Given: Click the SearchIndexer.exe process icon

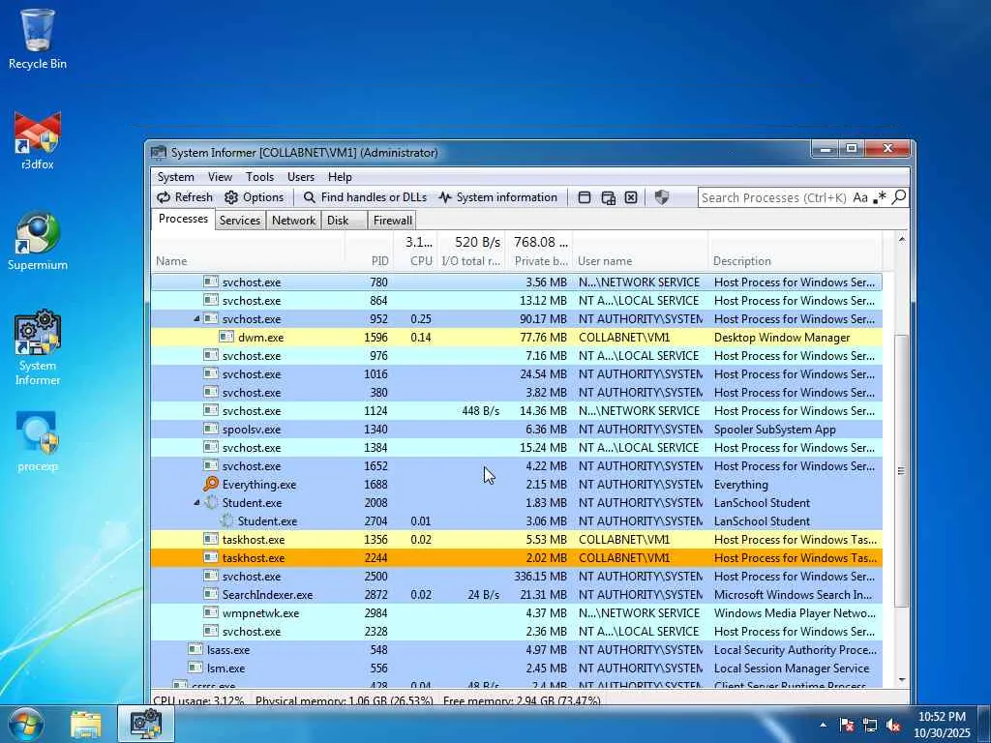Looking at the screenshot, I should coord(210,595).
